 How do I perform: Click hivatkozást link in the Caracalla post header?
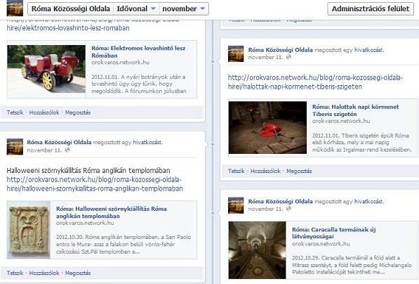click(369, 201)
